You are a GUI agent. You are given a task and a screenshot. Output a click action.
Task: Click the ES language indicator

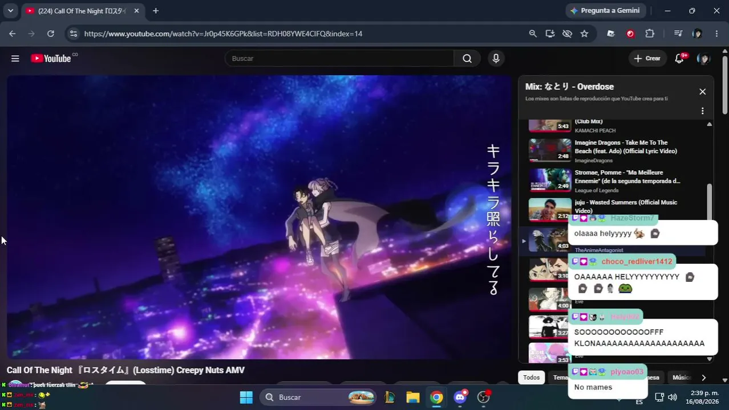[639, 401]
